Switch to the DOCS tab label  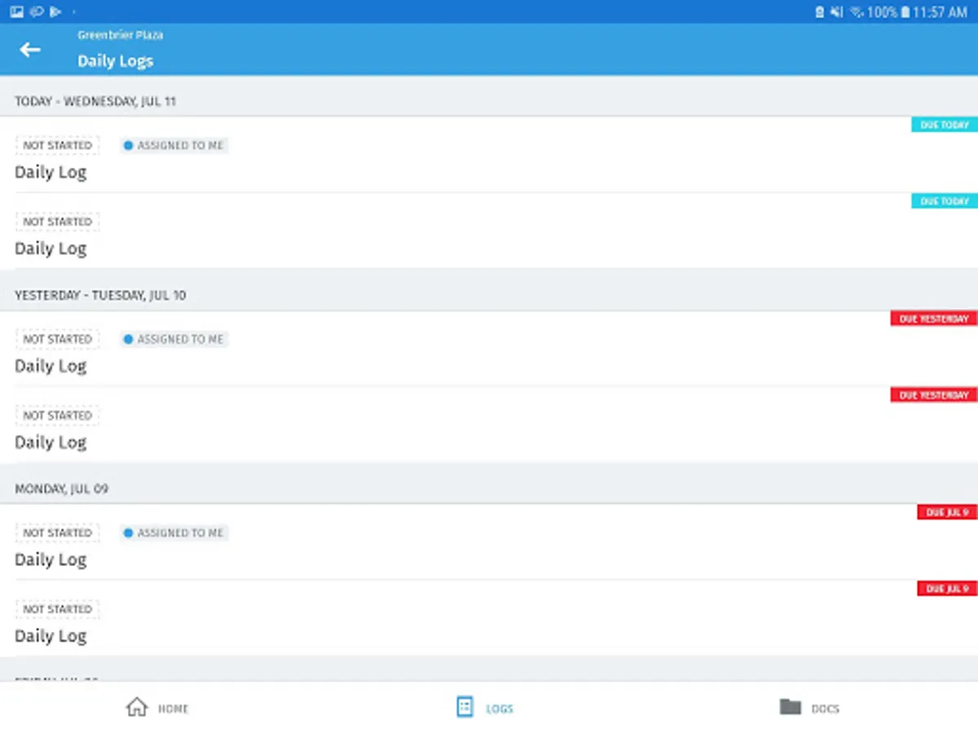point(825,709)
